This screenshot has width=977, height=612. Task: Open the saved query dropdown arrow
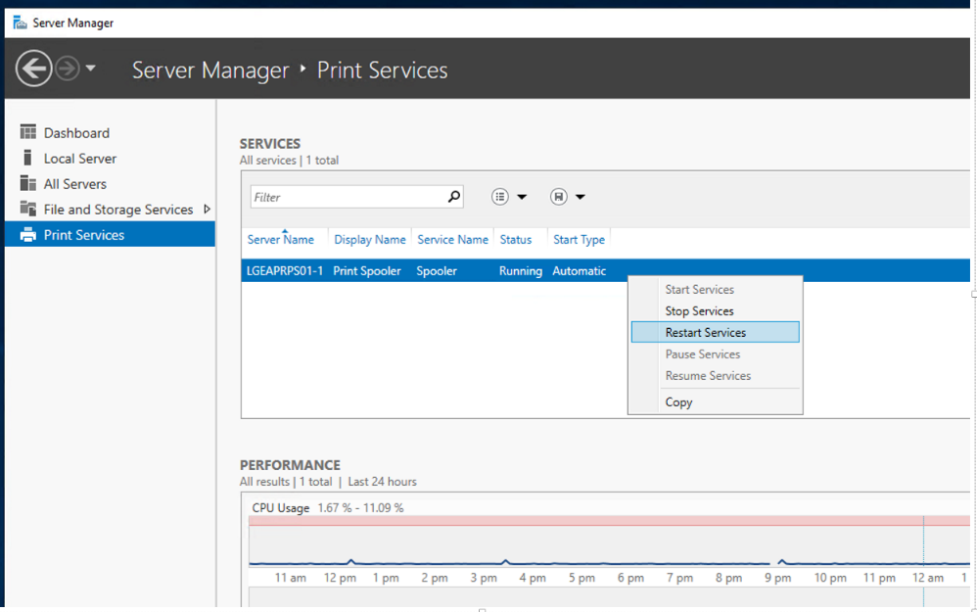tap(581, 197)
